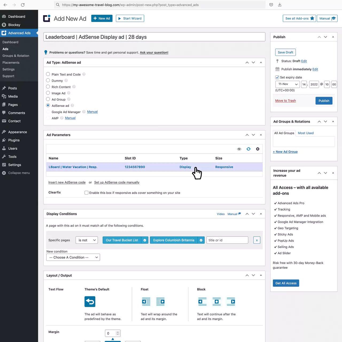Remove the Explore Columbish Britannia page tag
Viewport: 342px width, 342px height.
click(201, 240)
